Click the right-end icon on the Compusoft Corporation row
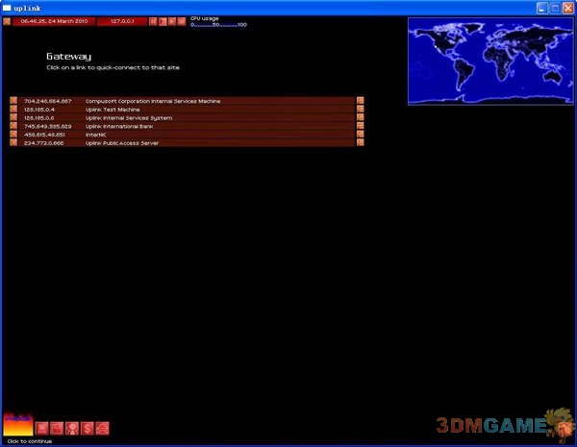Viewport: 577px width, 447px height. coord(361,100)
